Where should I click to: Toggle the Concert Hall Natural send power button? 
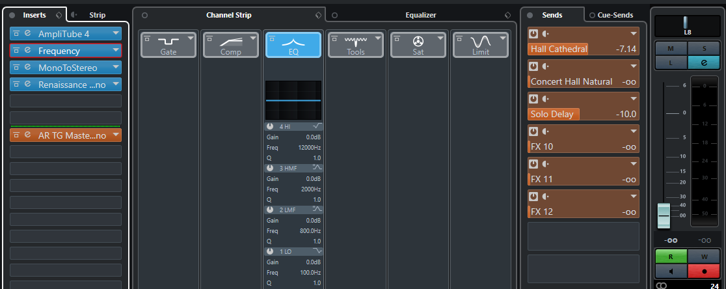tap(534, 66)
